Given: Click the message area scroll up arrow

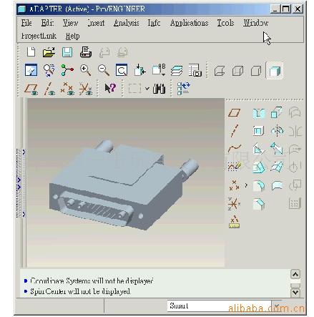Looking at the screenshot, I should pos(295,275).
